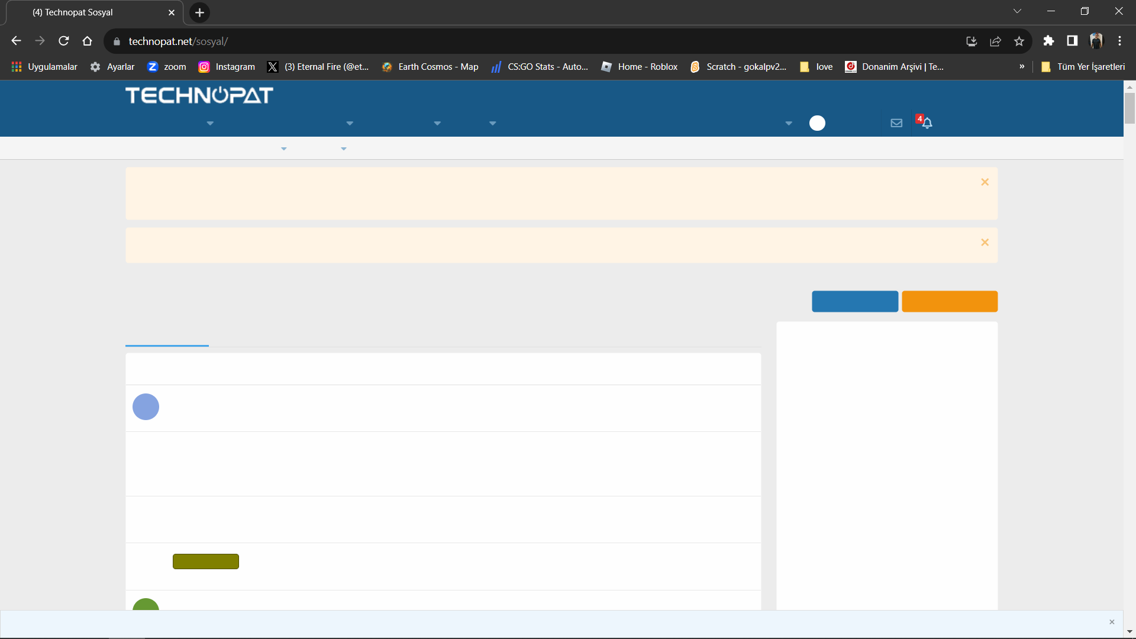This screenshot has width=1136, height=639.
Task: Click the white user avatar in header
Action: point(817,123)
